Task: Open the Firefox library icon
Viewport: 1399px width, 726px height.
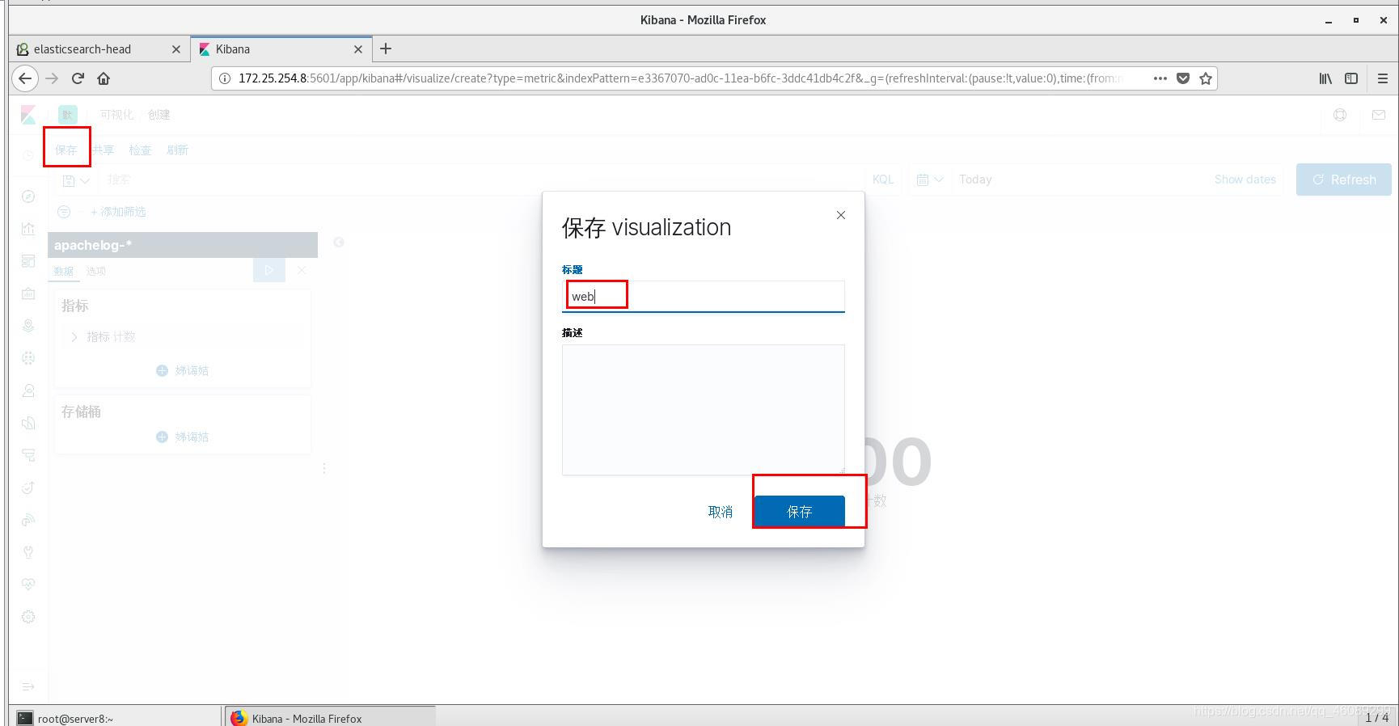Action: (1325, 78)
